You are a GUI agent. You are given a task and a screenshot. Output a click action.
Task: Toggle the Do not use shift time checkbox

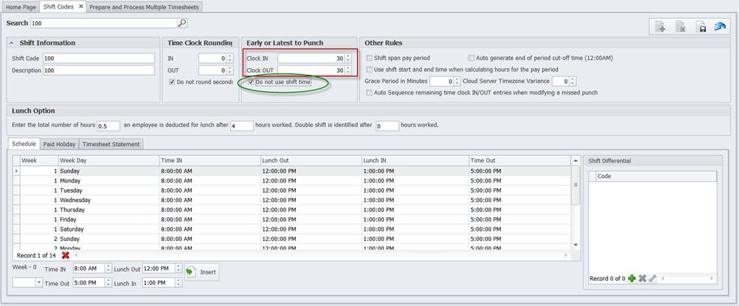[x=251, y=82]
